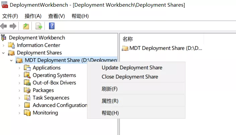236x135 pixels.
Task: Choose Update Deployment Share from context menu
Action: pyautogui.click(x=132, y=68)
